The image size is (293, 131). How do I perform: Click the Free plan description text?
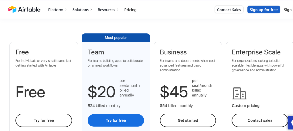[43, 63]
